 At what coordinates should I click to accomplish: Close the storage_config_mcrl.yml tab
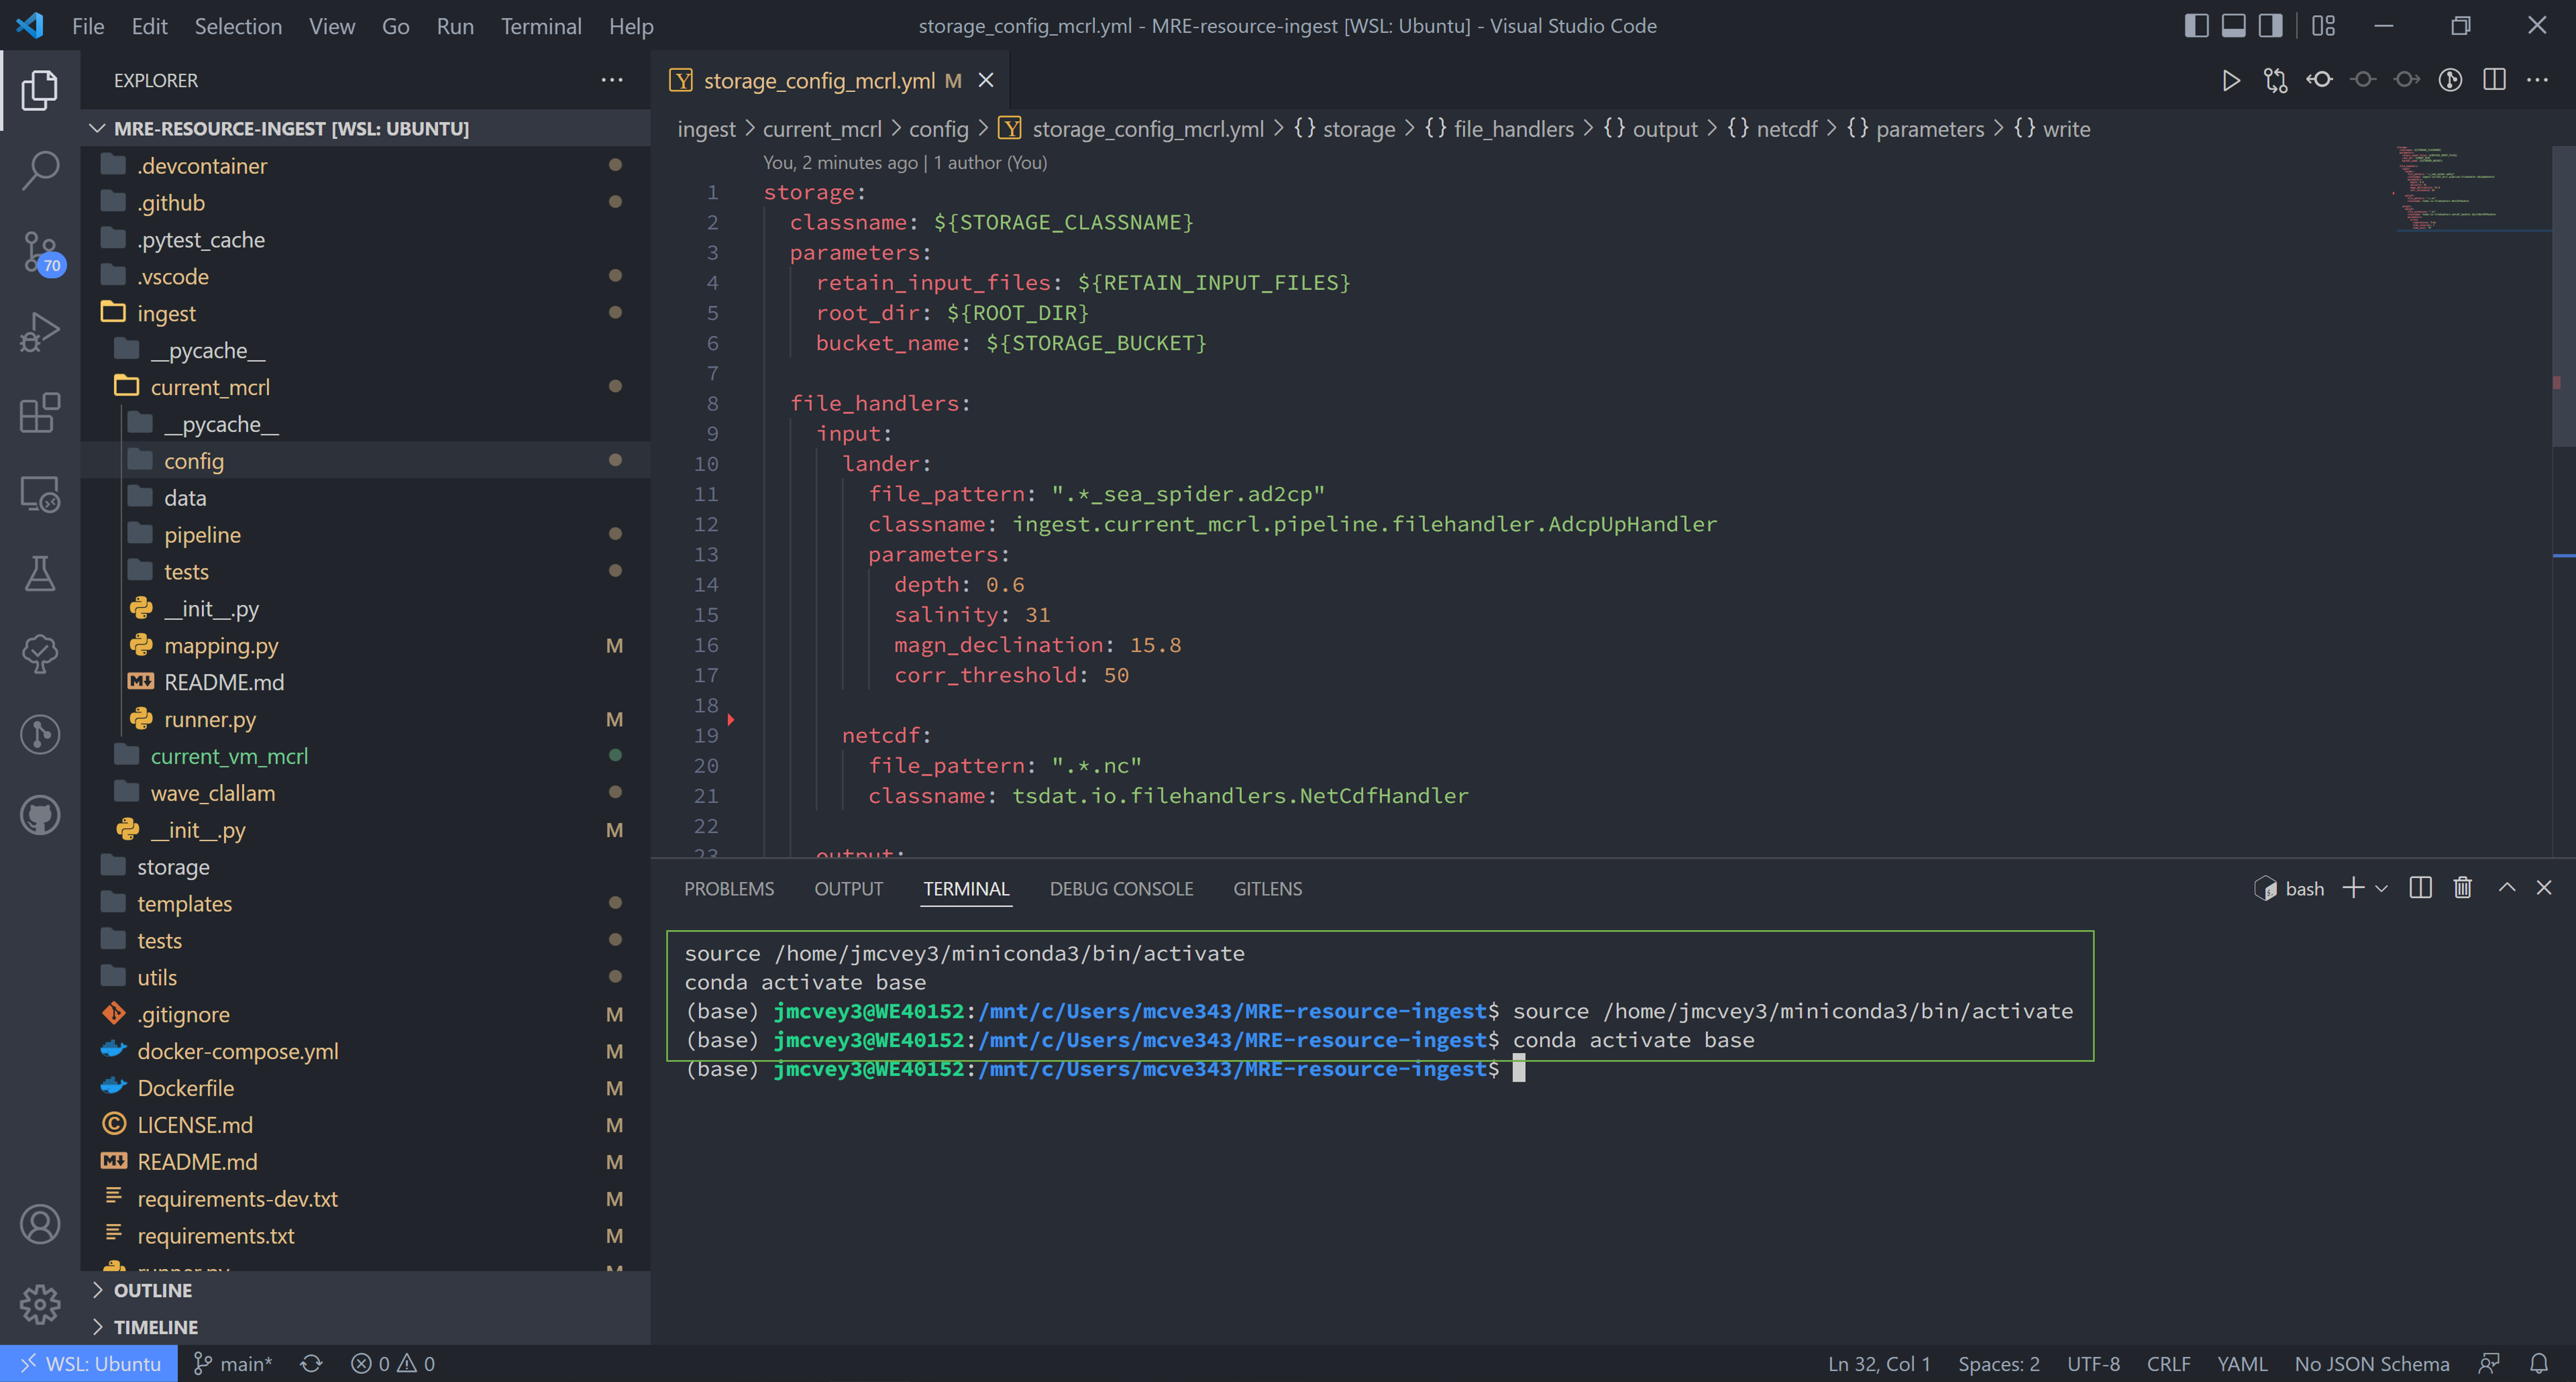tap(986, 80)
